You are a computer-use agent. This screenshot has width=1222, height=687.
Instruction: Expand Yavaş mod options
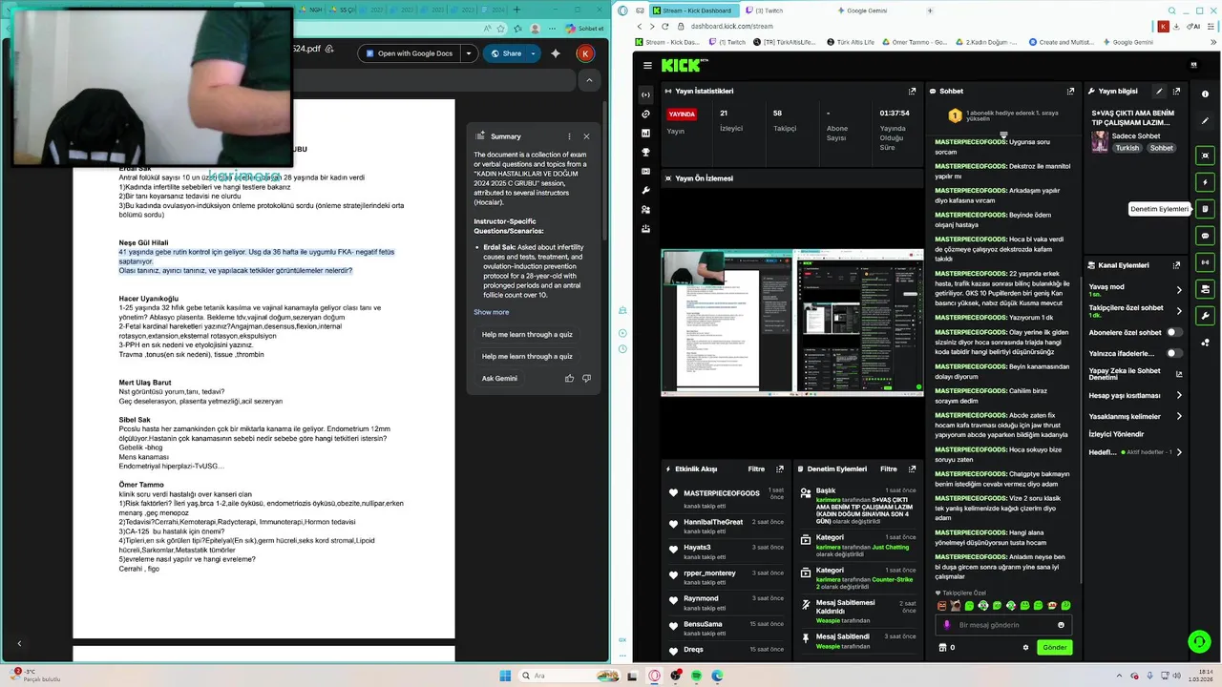point(1179,290)
